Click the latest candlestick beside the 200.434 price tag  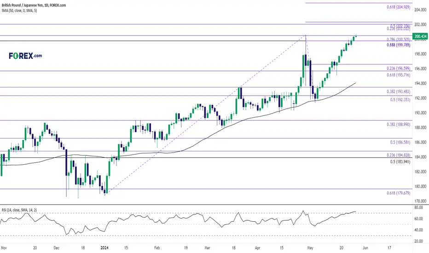(356, 36)
